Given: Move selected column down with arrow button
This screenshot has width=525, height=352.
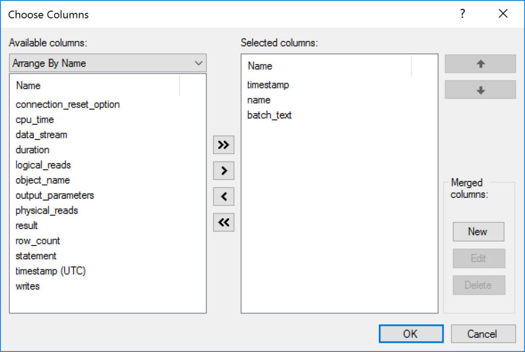Looking at the screenshot, I should (480, 90).
